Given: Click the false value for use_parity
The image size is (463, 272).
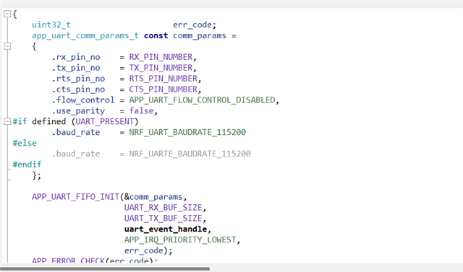Looking at the screenshot, I should pyautogui.click(x=142, y=110).
